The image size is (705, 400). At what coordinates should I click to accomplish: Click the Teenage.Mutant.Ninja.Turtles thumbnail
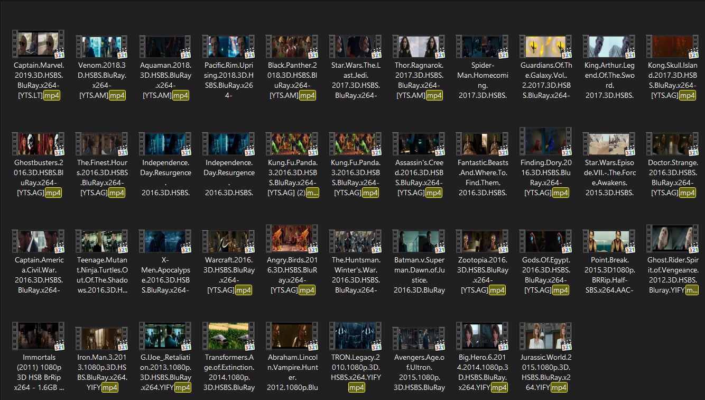[x=101, y=241]
